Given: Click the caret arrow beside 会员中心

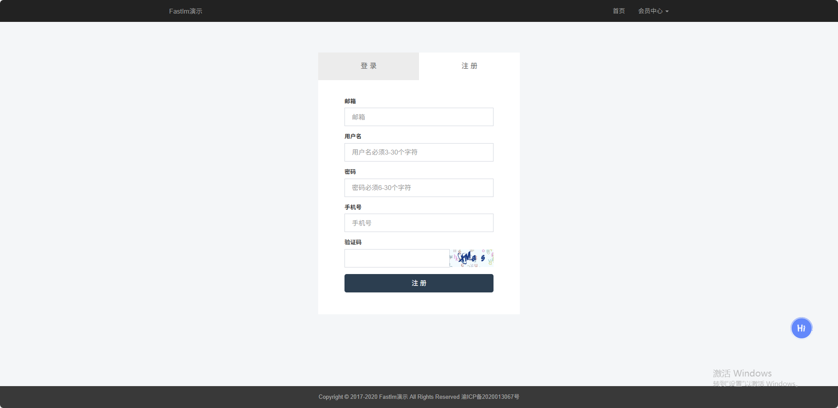Looking at the screenshot, I should click(x=667, y=11).
